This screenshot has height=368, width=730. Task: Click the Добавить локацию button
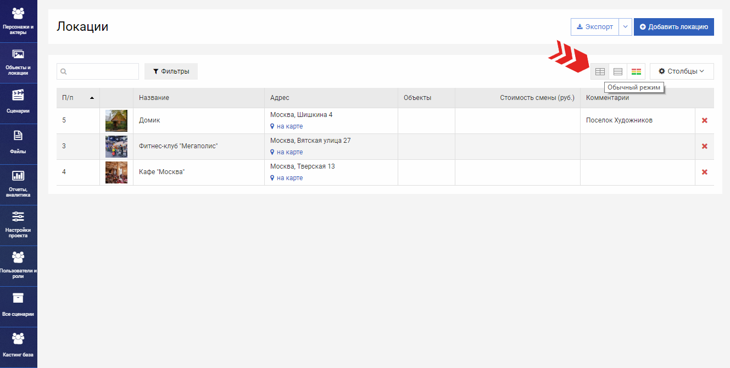(x=673, y=27)
